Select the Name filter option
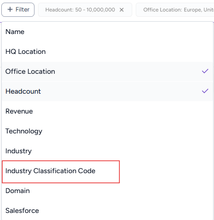 (107, 32)
